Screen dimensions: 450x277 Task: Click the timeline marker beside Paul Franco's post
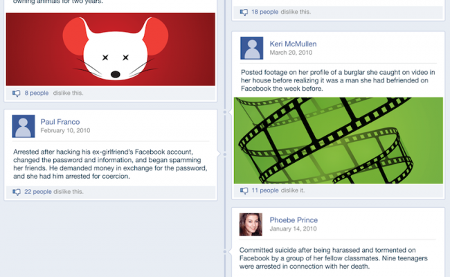(225, 154)
